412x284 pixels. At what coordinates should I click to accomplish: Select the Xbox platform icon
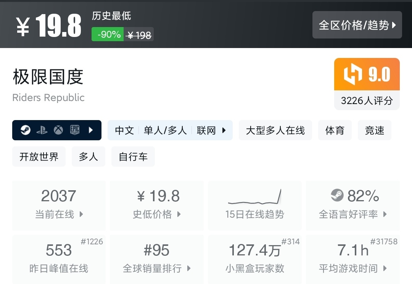pos(57,130)
